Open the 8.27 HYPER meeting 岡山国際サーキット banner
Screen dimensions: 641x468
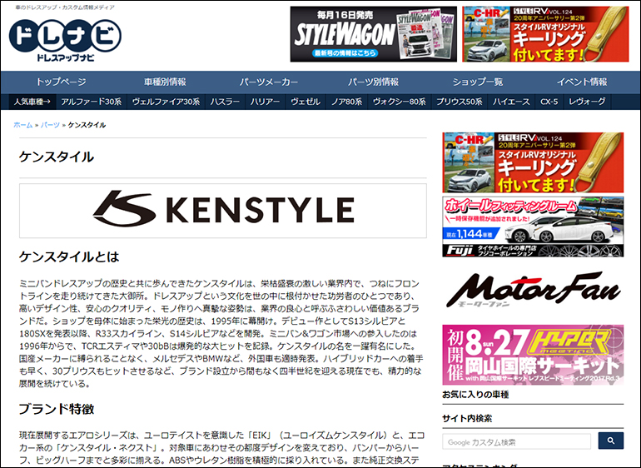point(533,355)
